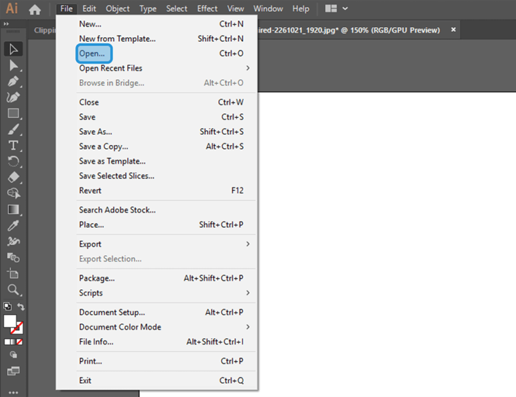Select the Gradient tool
Image resolution: width=516 pixels, height=397 pixels.
point(13,209)
